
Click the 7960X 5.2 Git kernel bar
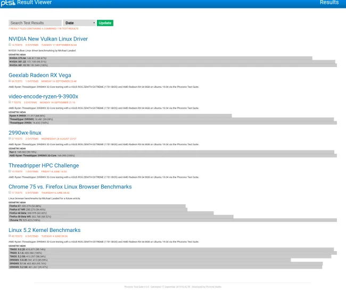click(x=170, y=256)
